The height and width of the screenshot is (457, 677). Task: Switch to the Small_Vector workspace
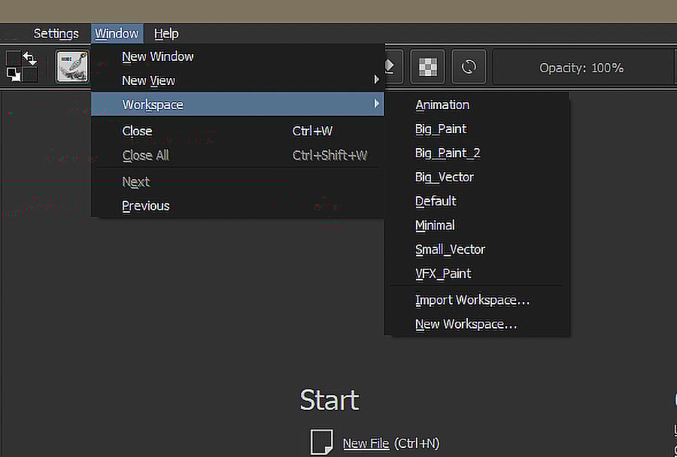click(x=477, y=250)
